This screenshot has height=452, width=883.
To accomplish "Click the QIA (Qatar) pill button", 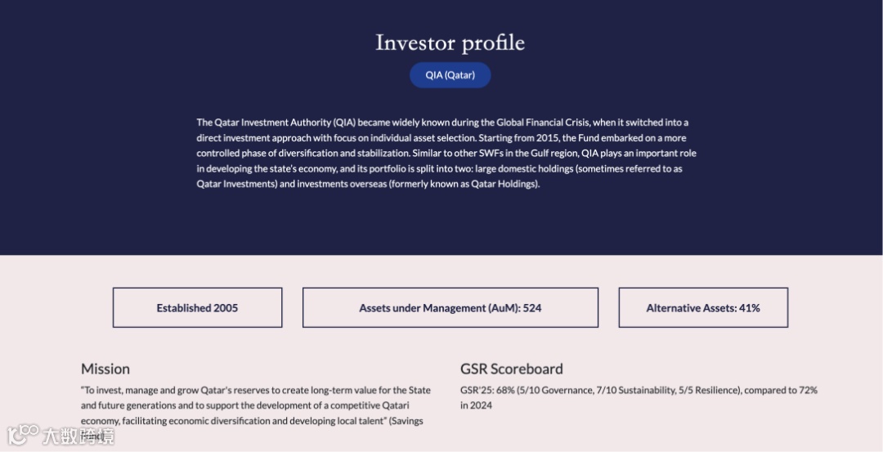I will (x=450, y=75).
